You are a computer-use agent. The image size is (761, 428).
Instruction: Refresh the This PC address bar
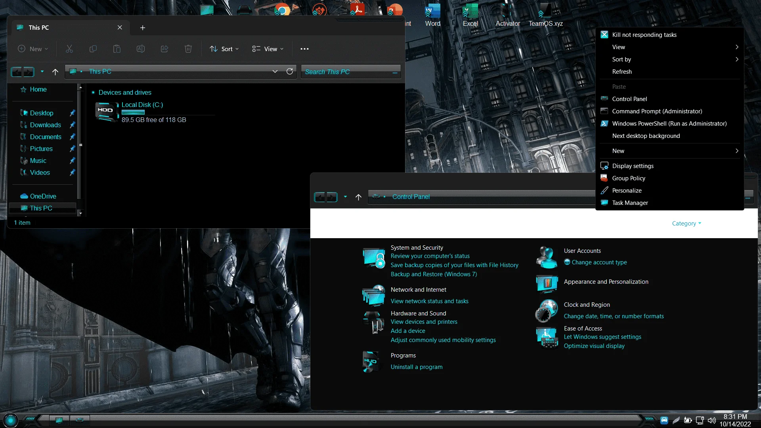[290, 71]
